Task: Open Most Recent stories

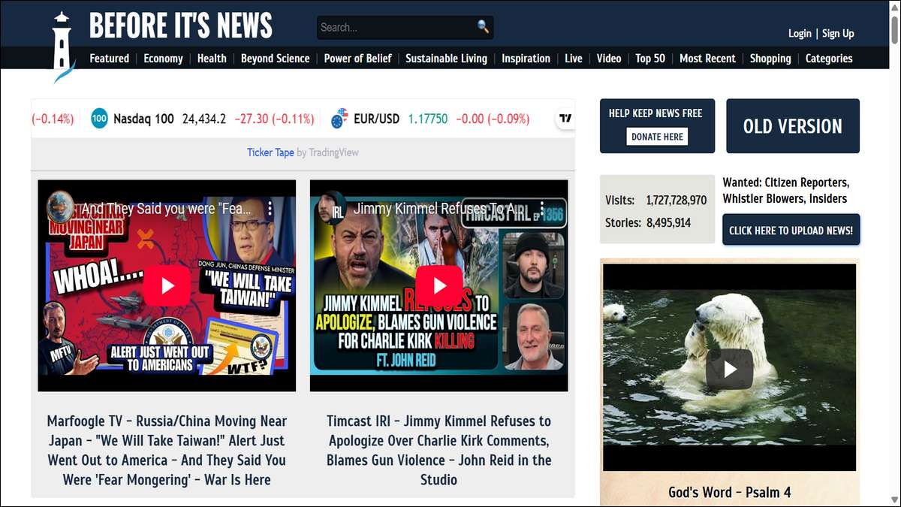Action: [707, 58]
